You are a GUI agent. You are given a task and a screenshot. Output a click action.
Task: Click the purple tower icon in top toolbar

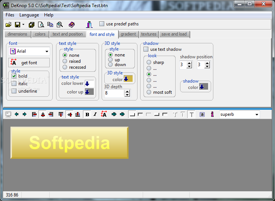[x=89, y=25]
